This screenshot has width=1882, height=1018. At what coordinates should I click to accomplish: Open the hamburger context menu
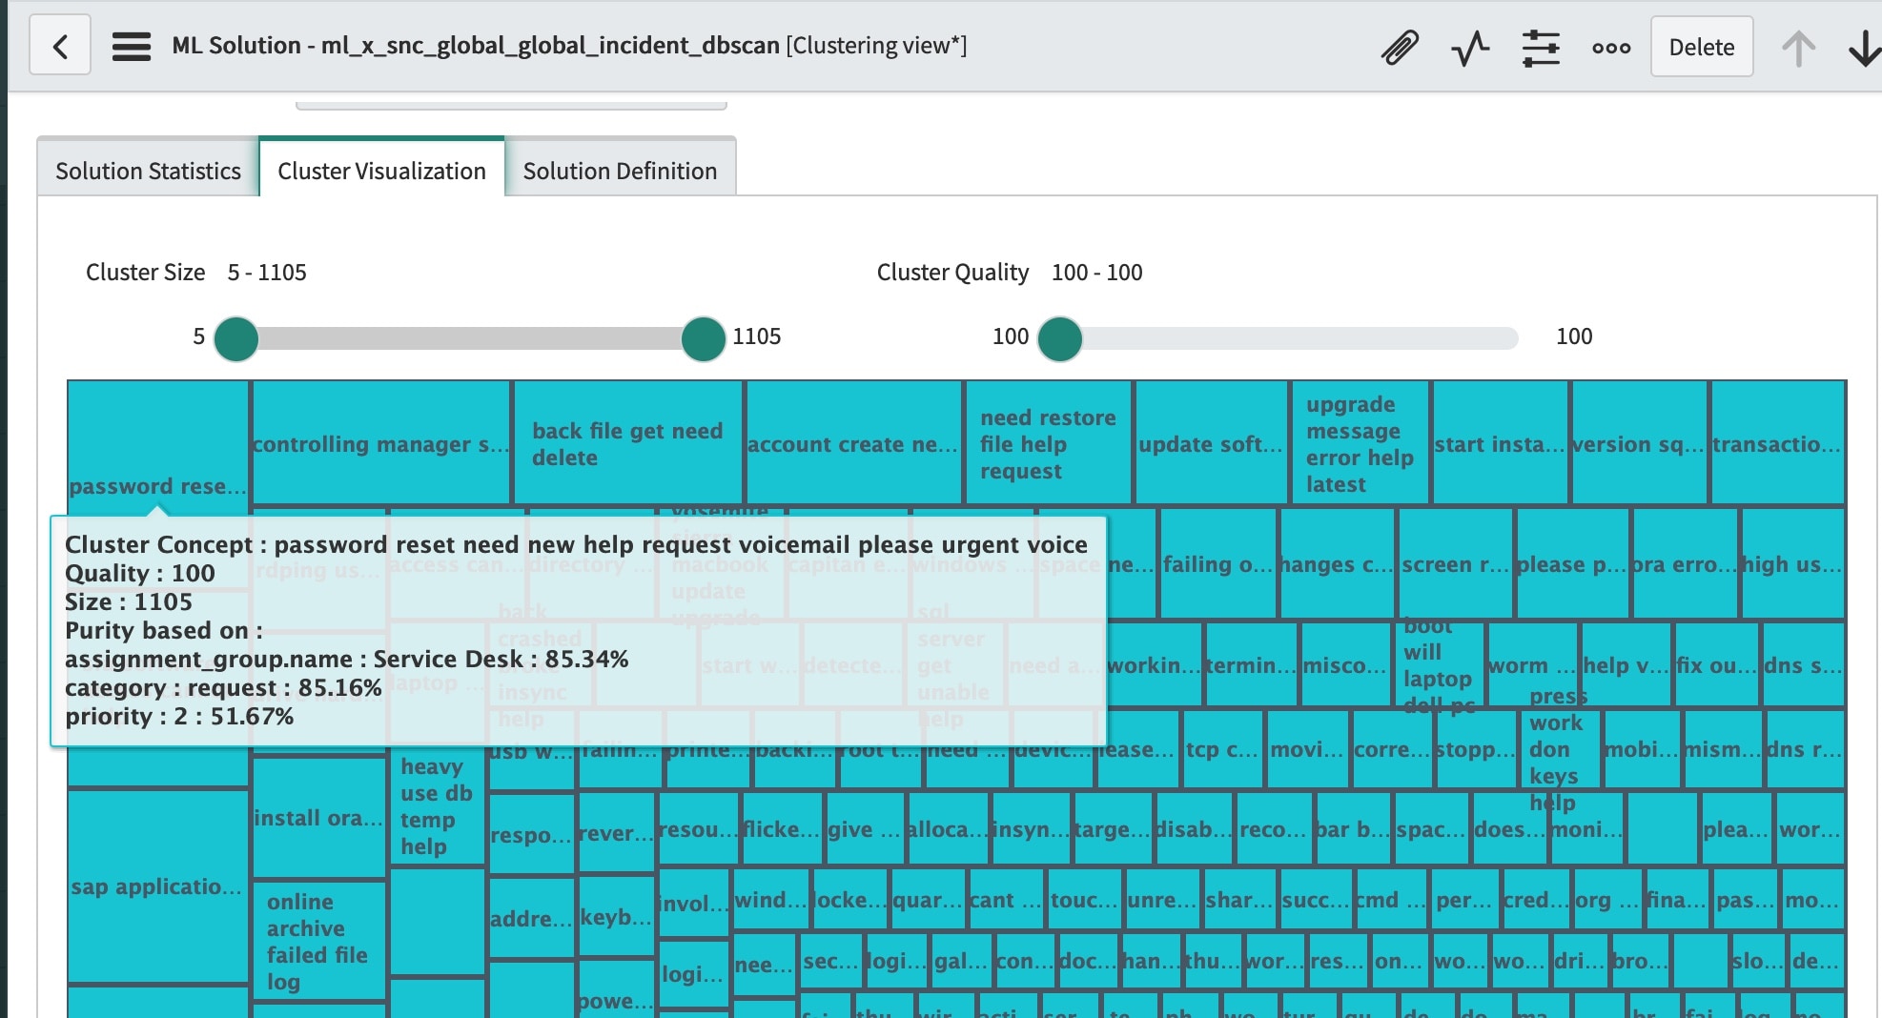pos(131,45)
